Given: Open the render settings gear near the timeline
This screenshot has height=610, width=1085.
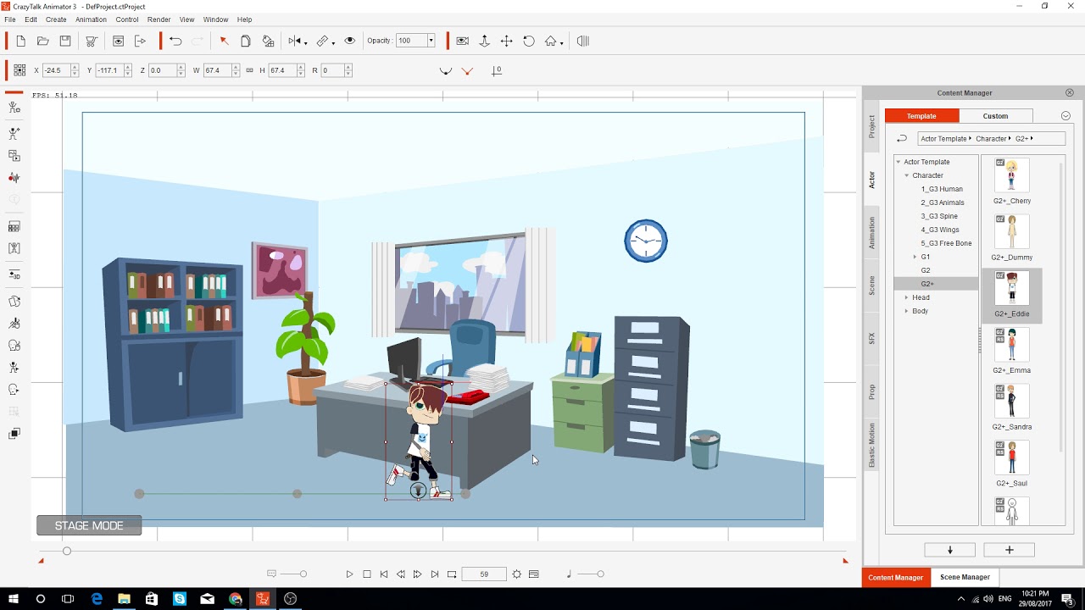Looking at the screenshot, I should [x=517, y=574].
